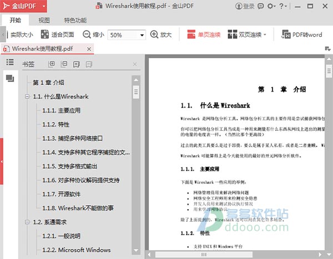Collapse all bookmarks icon
Viewport: 333px width, 259px height.
[x=64, y=64]
